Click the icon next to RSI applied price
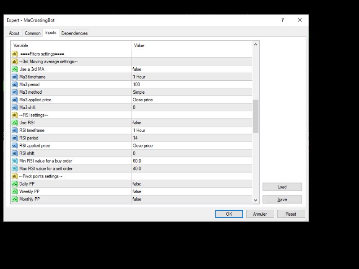This screenshot has height=269, width=359. point(15,146)
